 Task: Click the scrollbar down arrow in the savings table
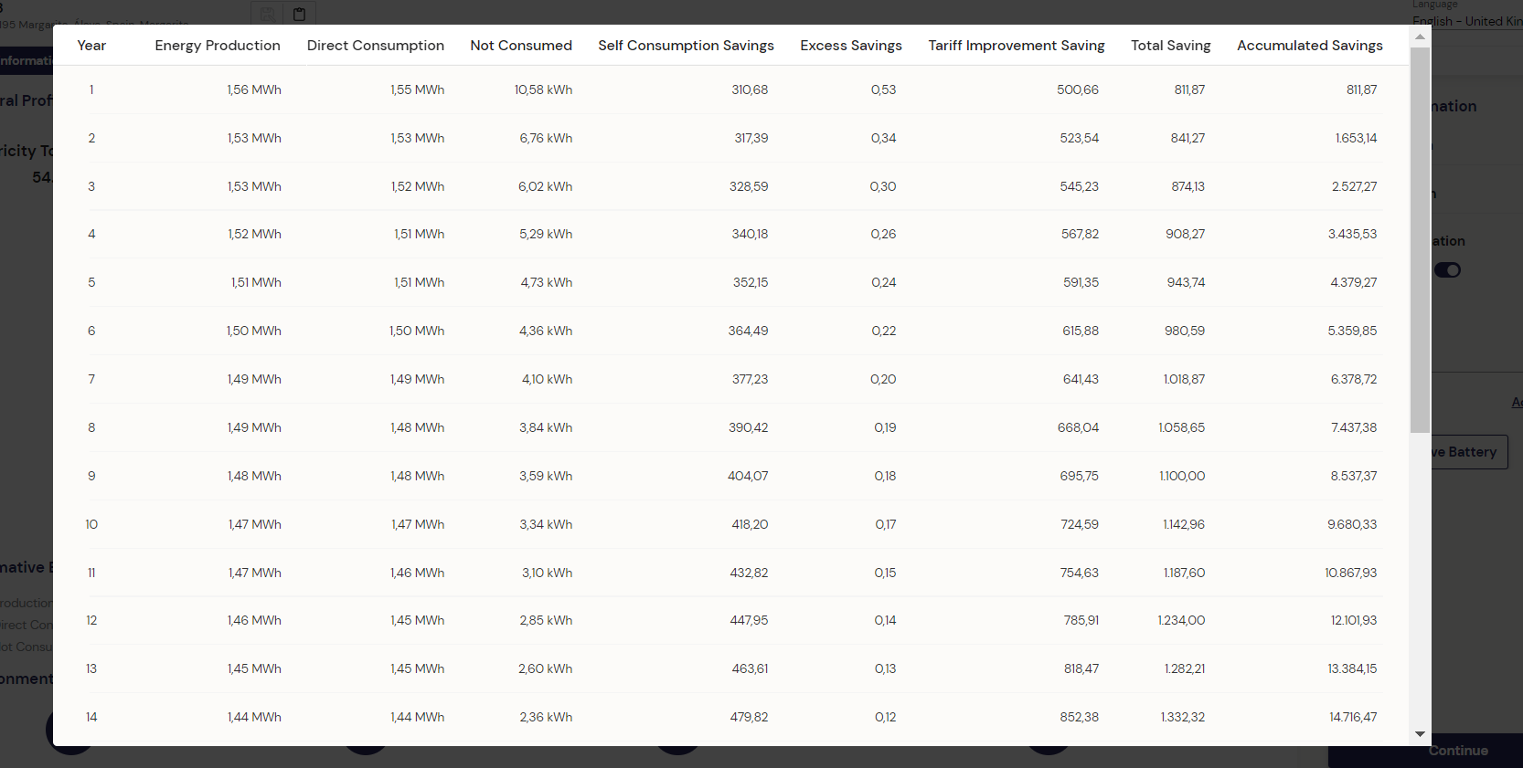(1420, 734)
